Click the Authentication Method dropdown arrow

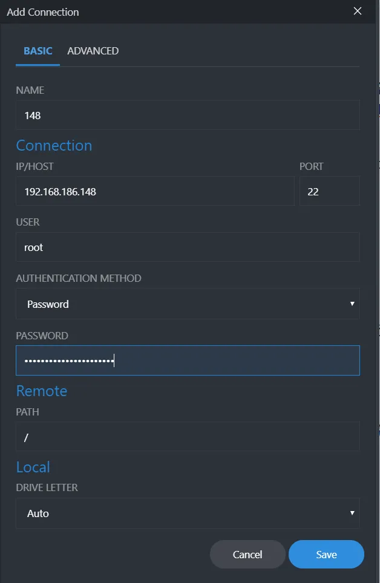coord(352,304)
